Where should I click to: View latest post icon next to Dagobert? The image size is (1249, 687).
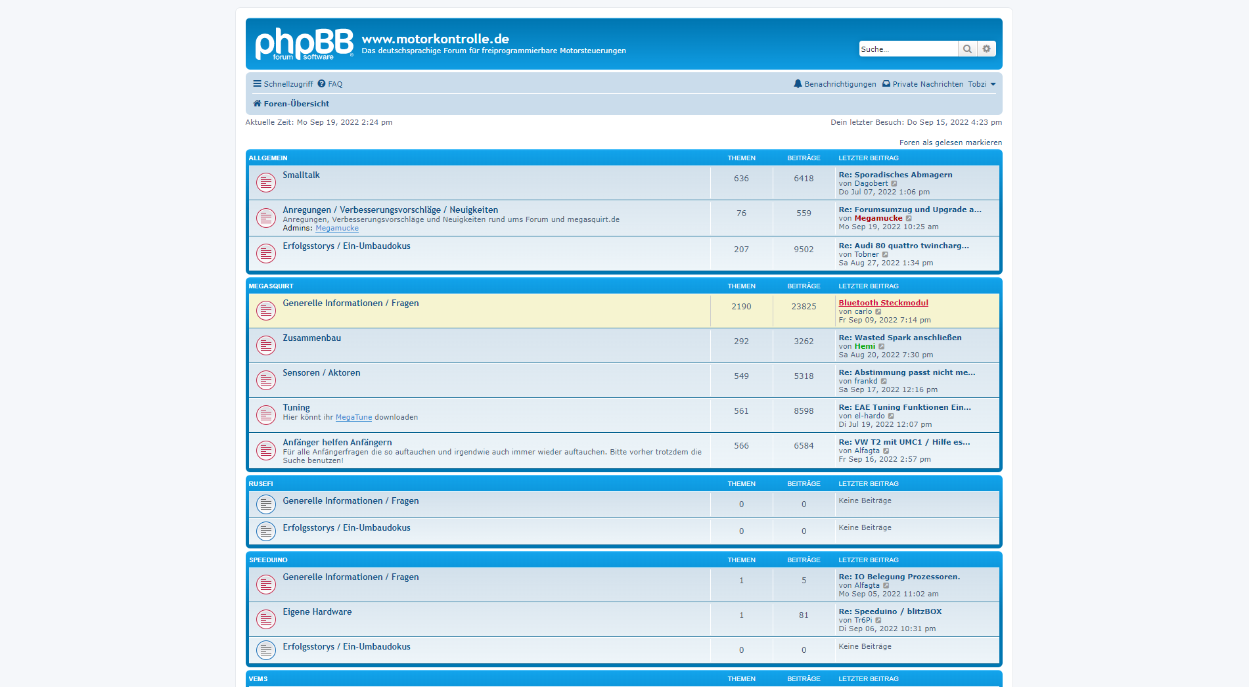[x=894, y=184]
